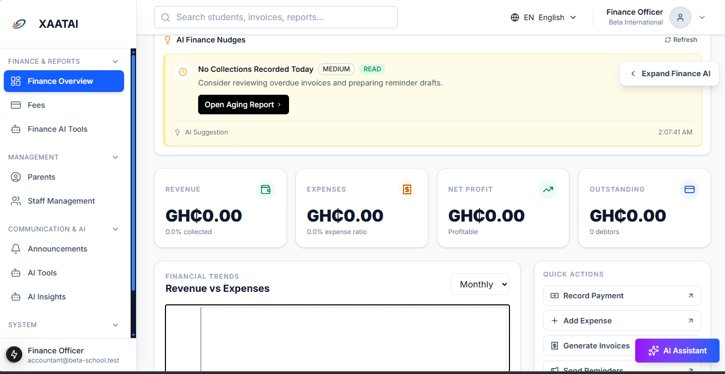
Task: Open AI Insights from the sidebar
Action: coord(46,297)
